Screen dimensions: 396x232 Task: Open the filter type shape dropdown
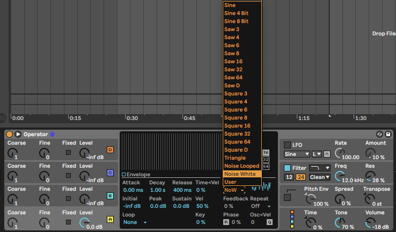tap(320, 168)
